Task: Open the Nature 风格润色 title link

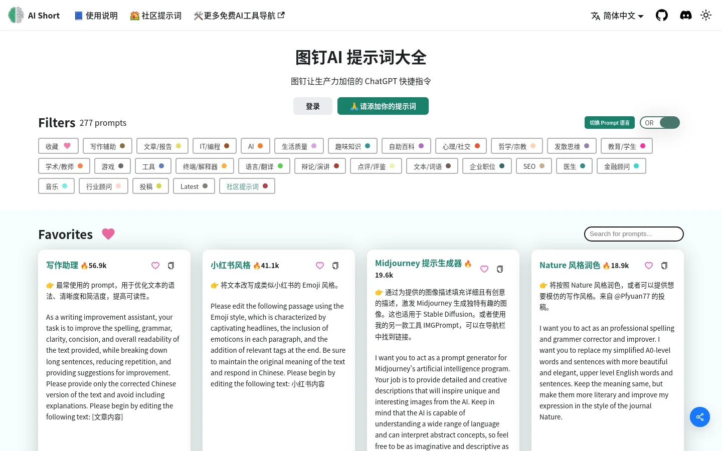Action: point(570,265)
